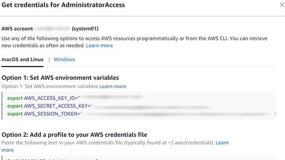
Task: Click the 'Option 2: Add a profile' heading
Action: [x=74, y=135]
